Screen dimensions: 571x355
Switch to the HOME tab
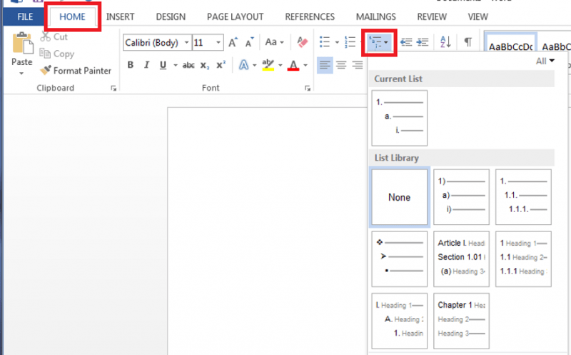coord(73,16)
